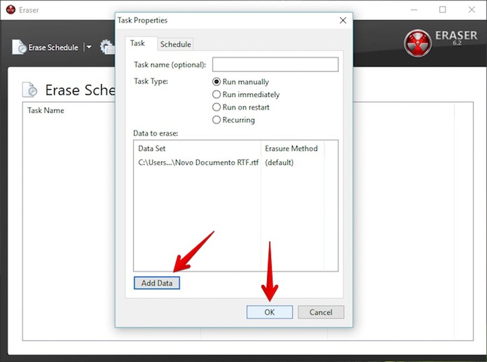Select the Novo Documento RTF data entry

point(197,162)
